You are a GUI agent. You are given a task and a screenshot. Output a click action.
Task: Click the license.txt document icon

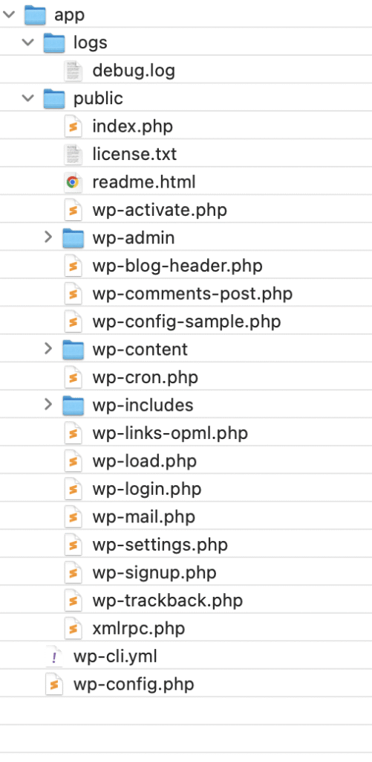click(73, 154)
